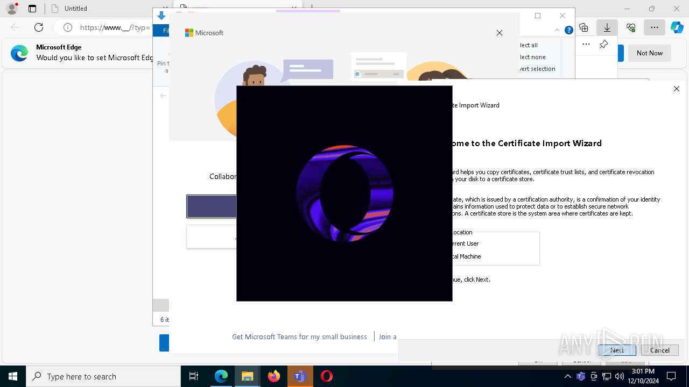Screen dimensions: 689x387
Task: Open File Explorer from taskbar
Action: click(248, 376)
